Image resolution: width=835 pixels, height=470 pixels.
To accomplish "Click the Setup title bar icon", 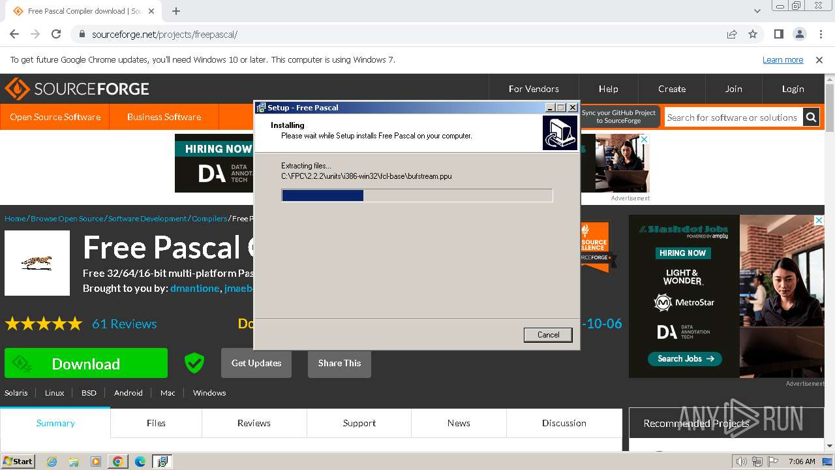I will click(x=261, y=108).
